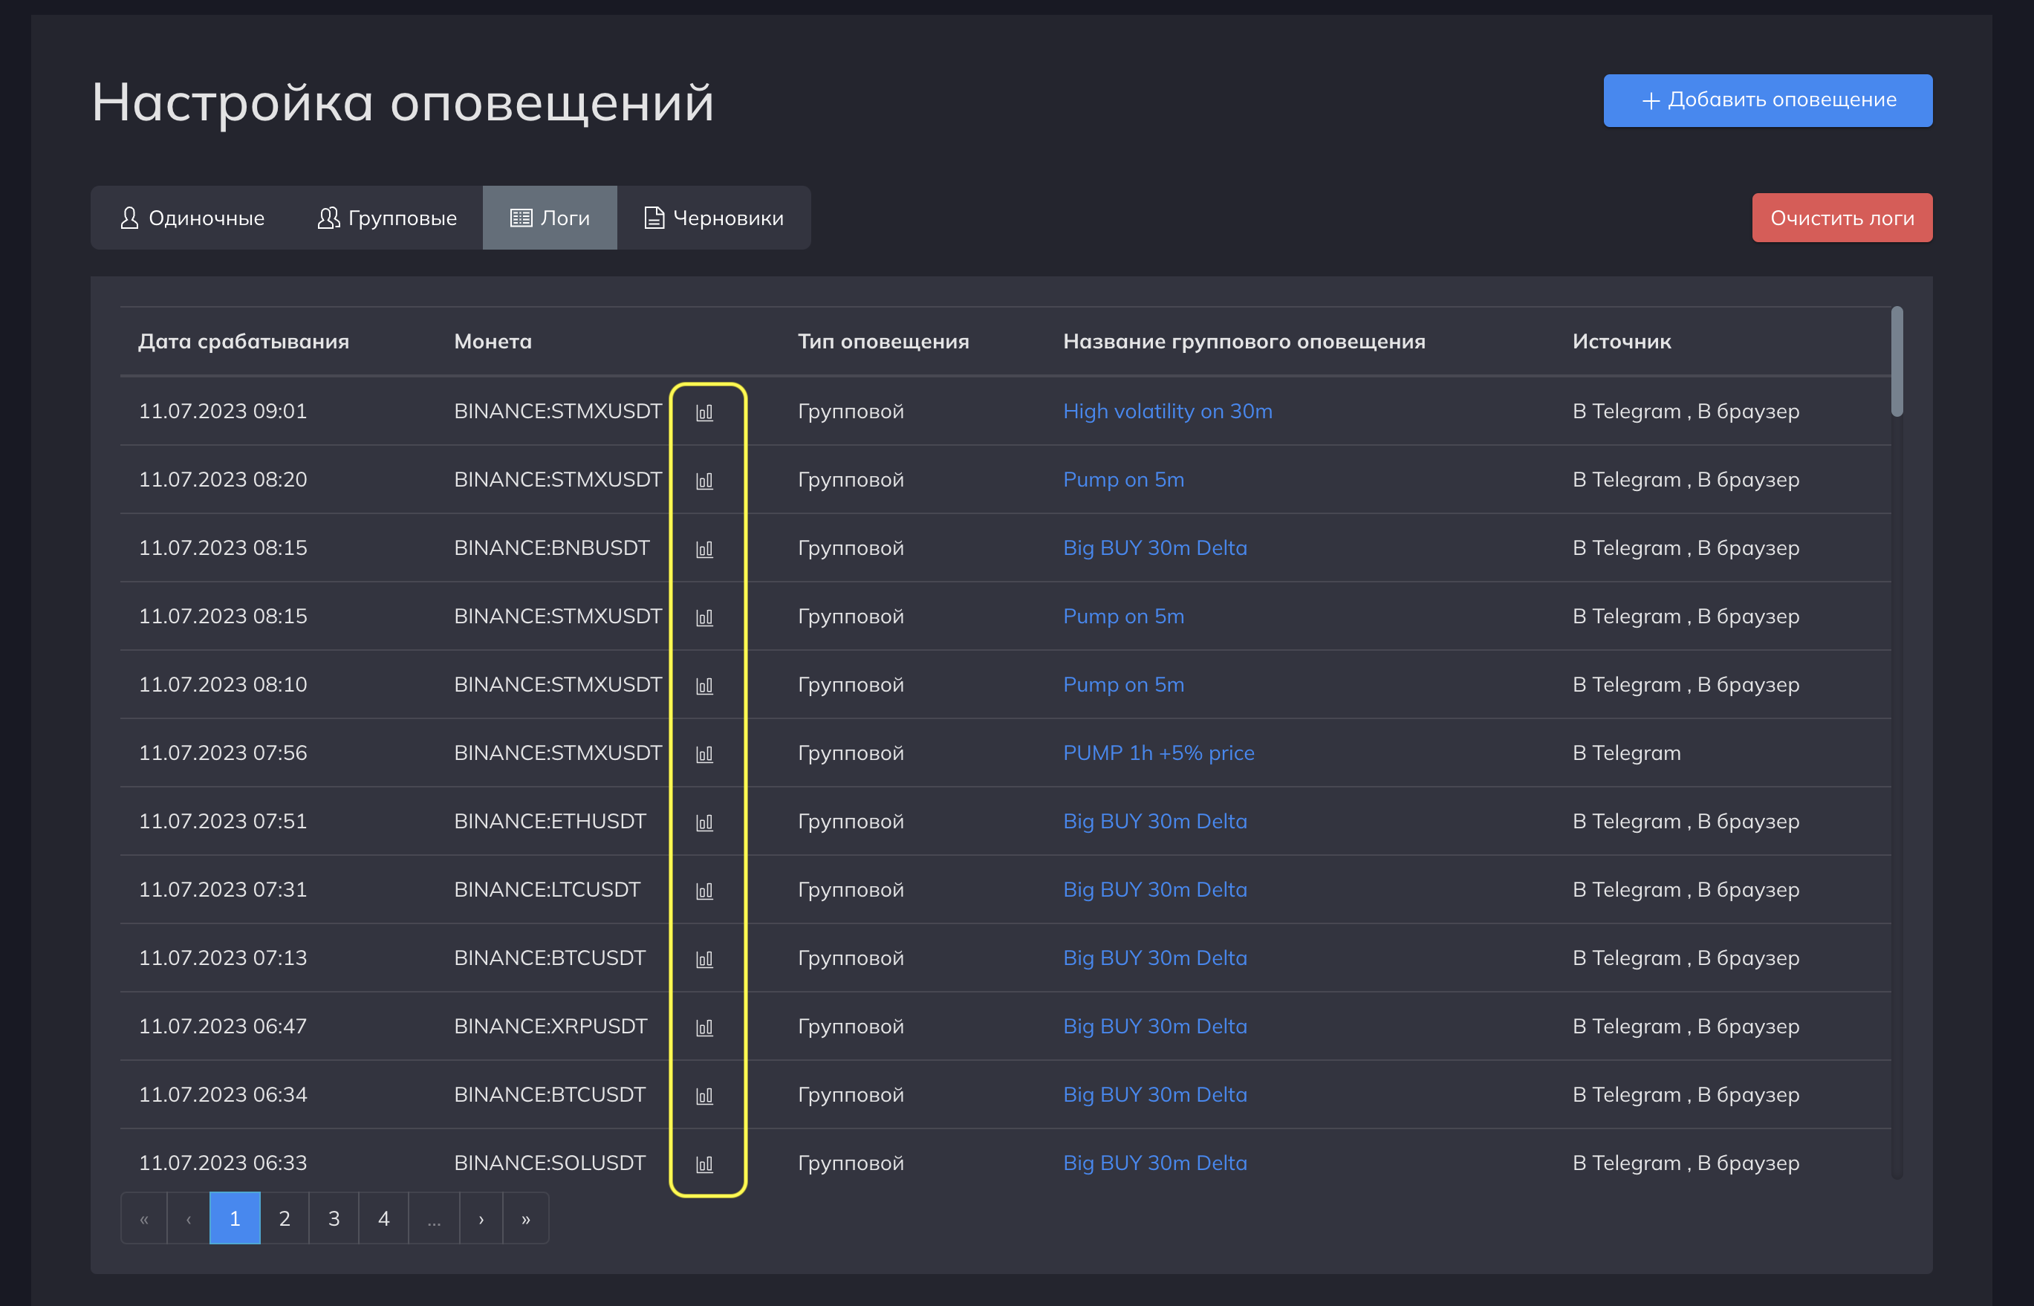Switch to the Одиночные tab
Screen dimensions: 2034x1306
tap(192, 218)
